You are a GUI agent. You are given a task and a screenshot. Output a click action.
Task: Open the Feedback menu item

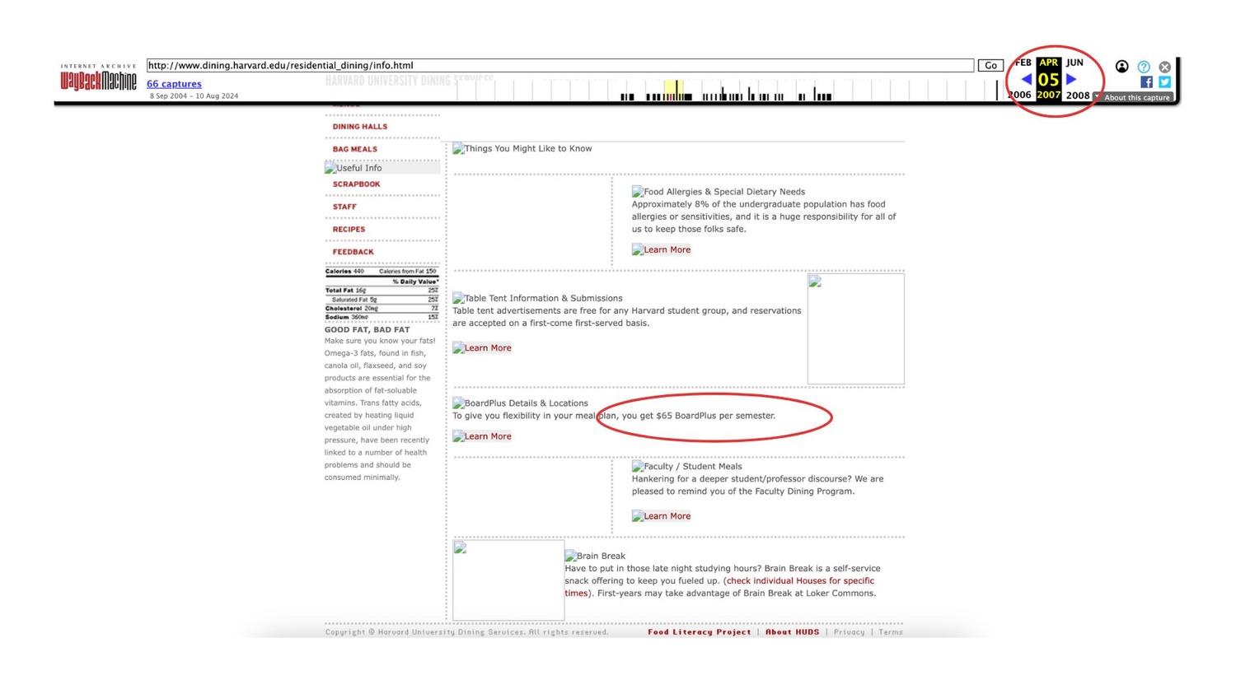(x=353, y=252)
